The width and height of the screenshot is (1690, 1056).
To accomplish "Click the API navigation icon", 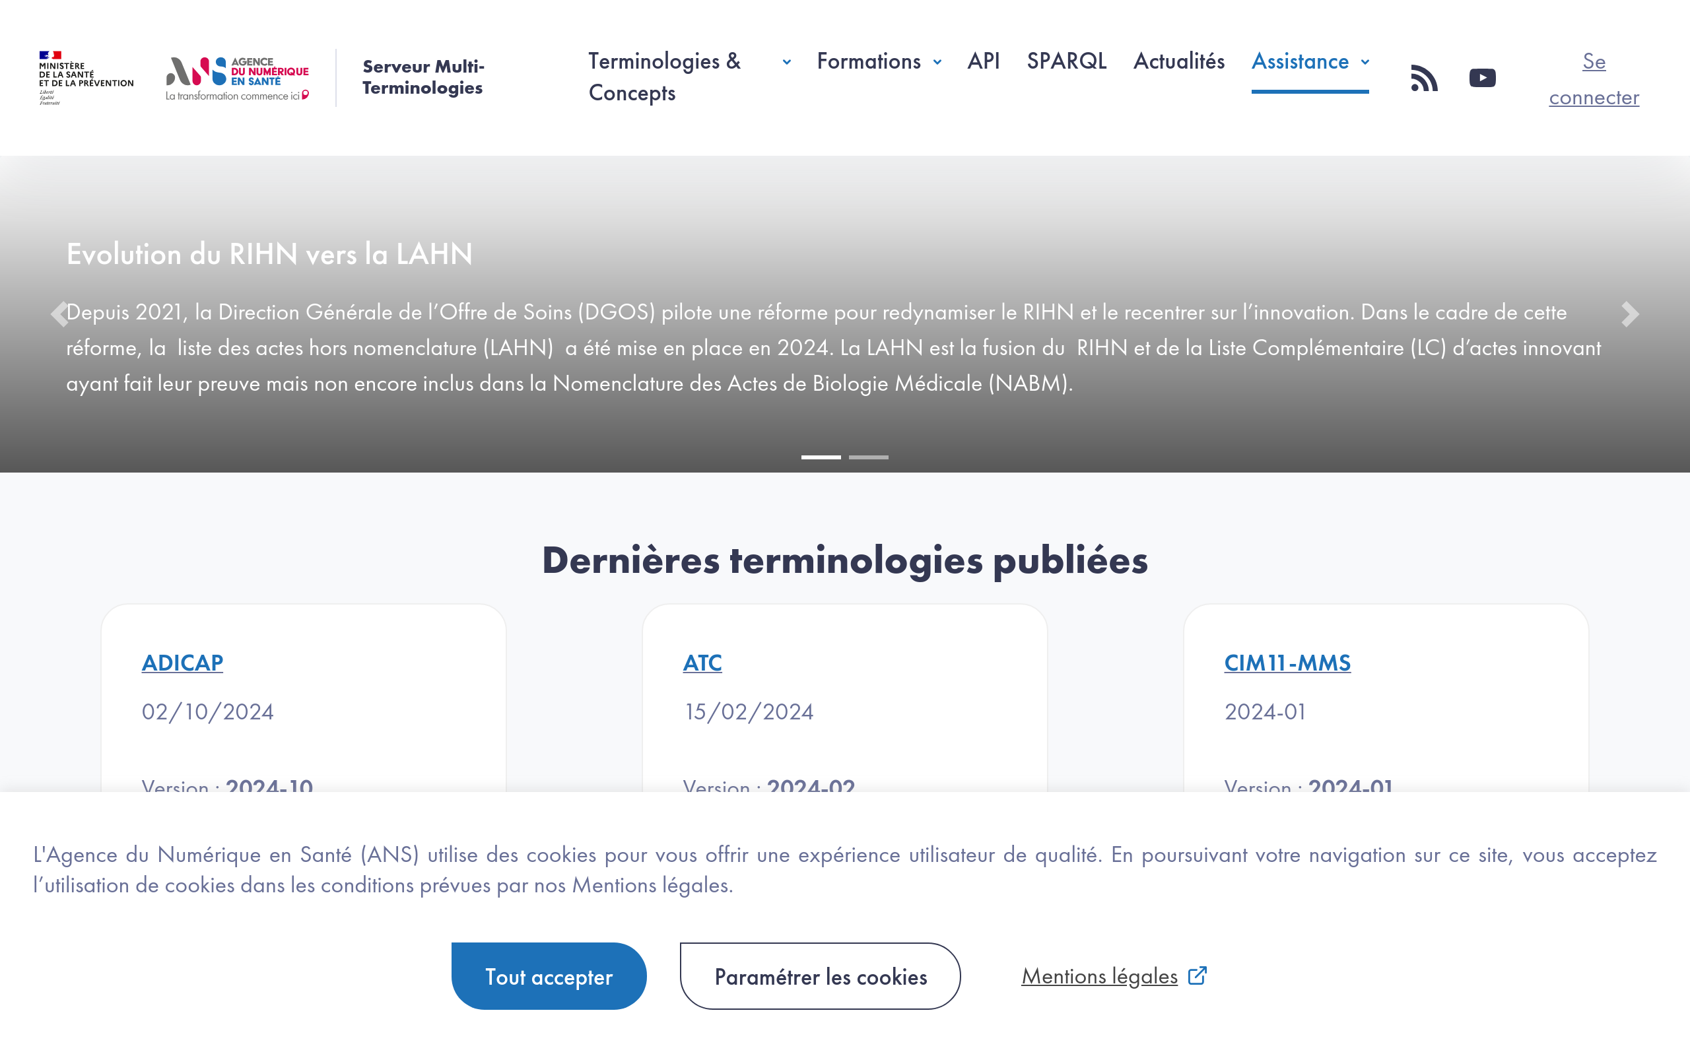I will [983, 61].
